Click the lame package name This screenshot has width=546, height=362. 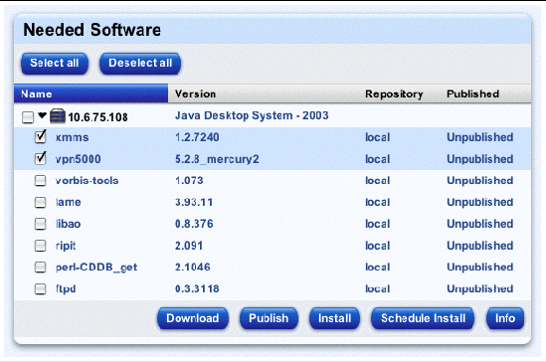point(69,202)
